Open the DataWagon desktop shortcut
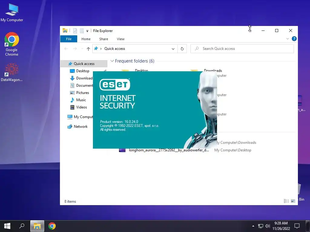 12,72
